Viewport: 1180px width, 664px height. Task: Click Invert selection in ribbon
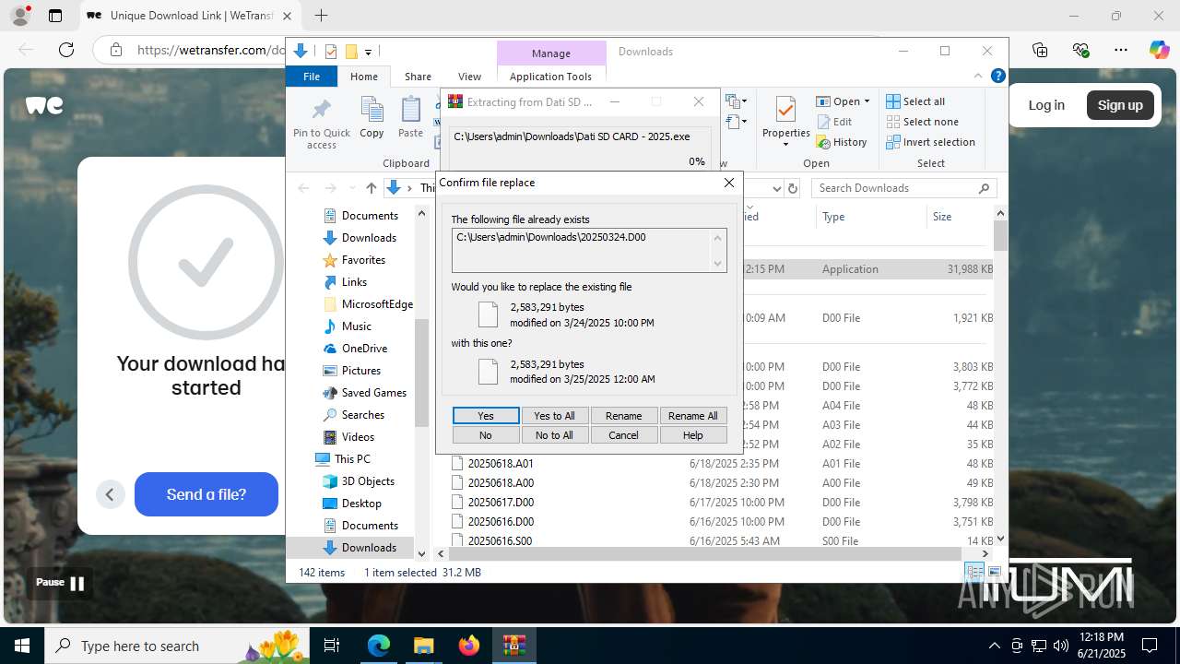pos(930,142)
